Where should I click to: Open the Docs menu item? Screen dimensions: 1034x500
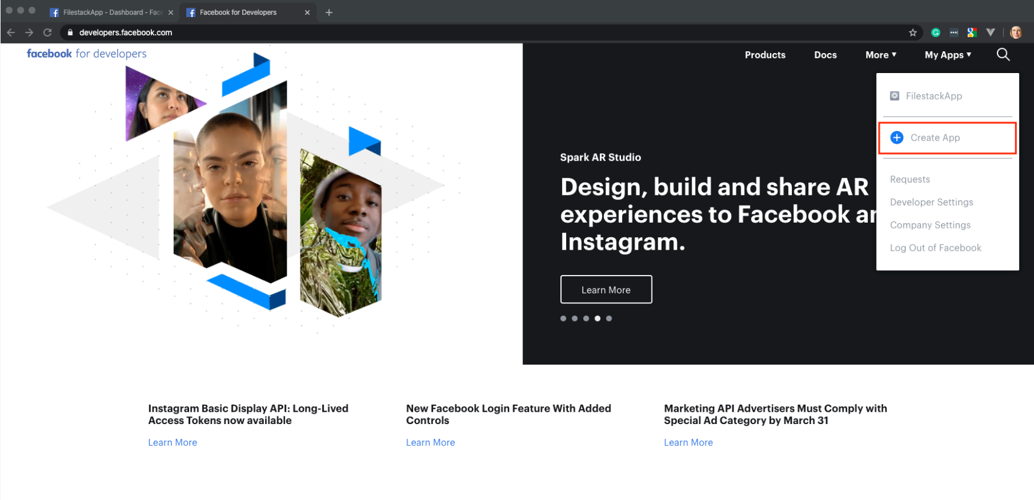(x=825, y=55)
